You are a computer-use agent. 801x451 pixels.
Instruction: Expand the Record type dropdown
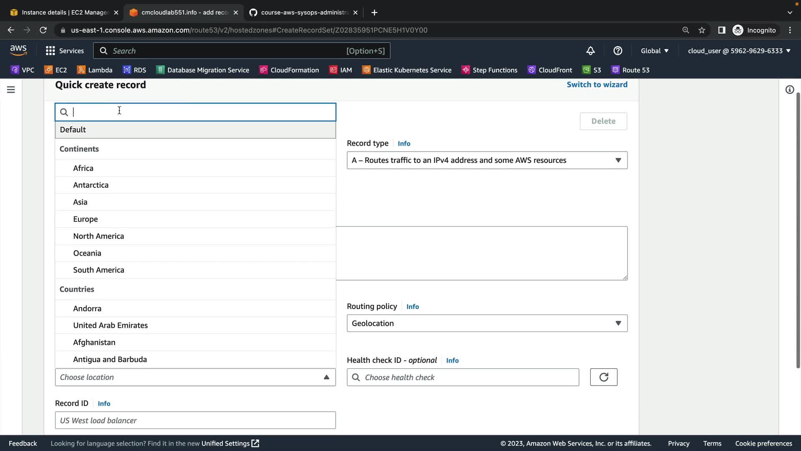pyautogui.click(x=487, y=160)
